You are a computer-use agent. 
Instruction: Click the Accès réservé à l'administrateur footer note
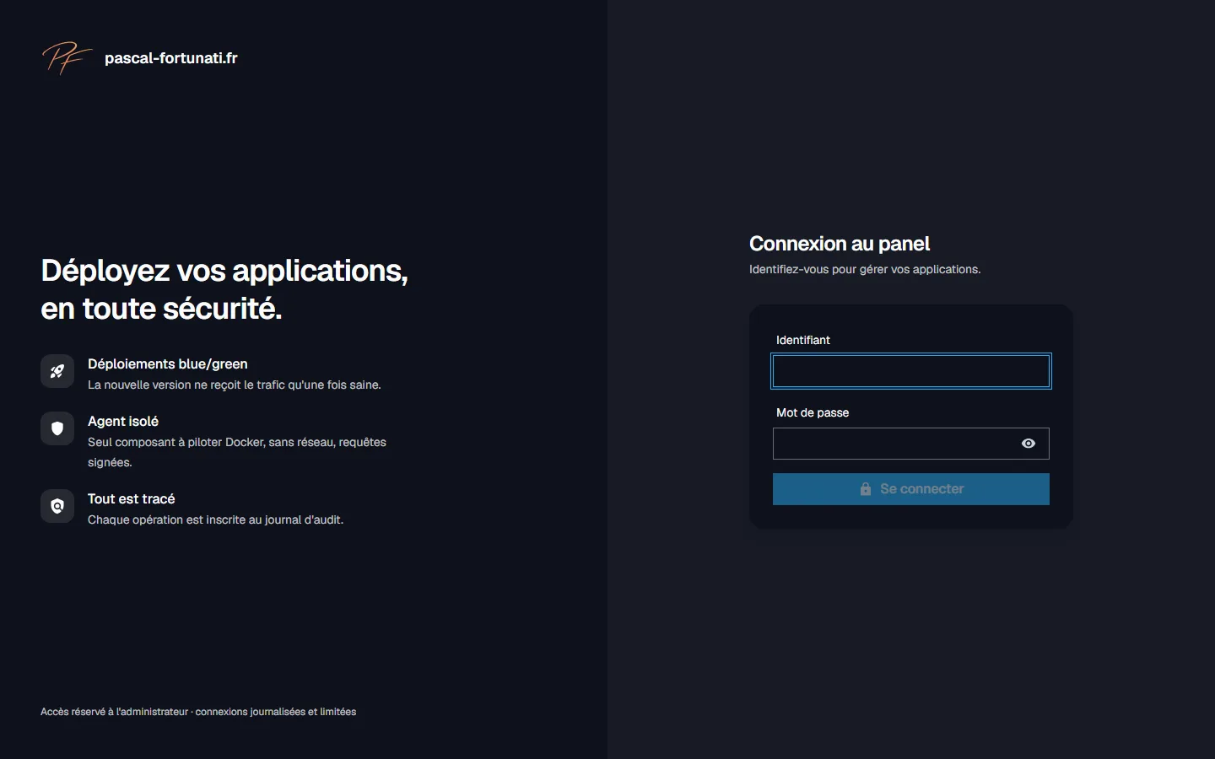198,712
